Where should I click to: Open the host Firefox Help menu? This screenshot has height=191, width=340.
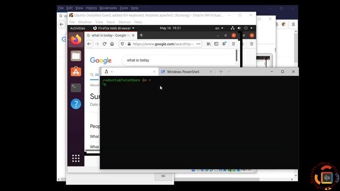coord(134,8)
